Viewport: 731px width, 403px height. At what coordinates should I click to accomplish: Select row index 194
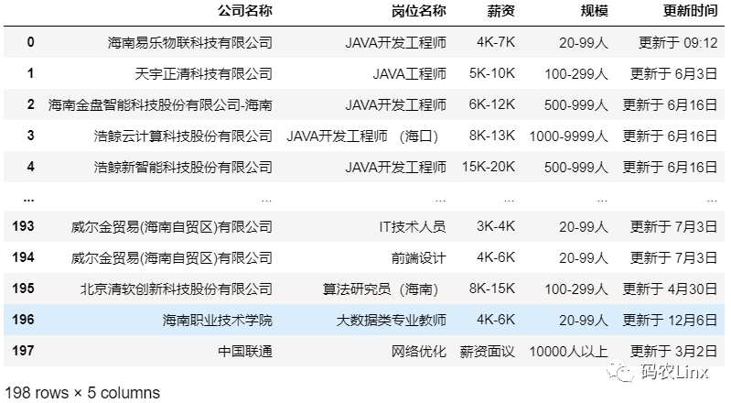tap(23, 257)
